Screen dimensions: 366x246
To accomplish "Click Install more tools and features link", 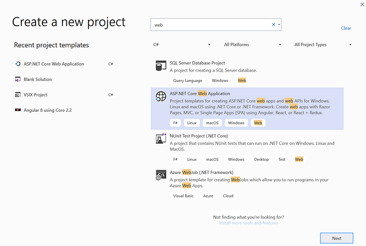I will point(248,223).
